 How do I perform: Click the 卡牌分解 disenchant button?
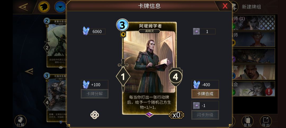point(95,94)
